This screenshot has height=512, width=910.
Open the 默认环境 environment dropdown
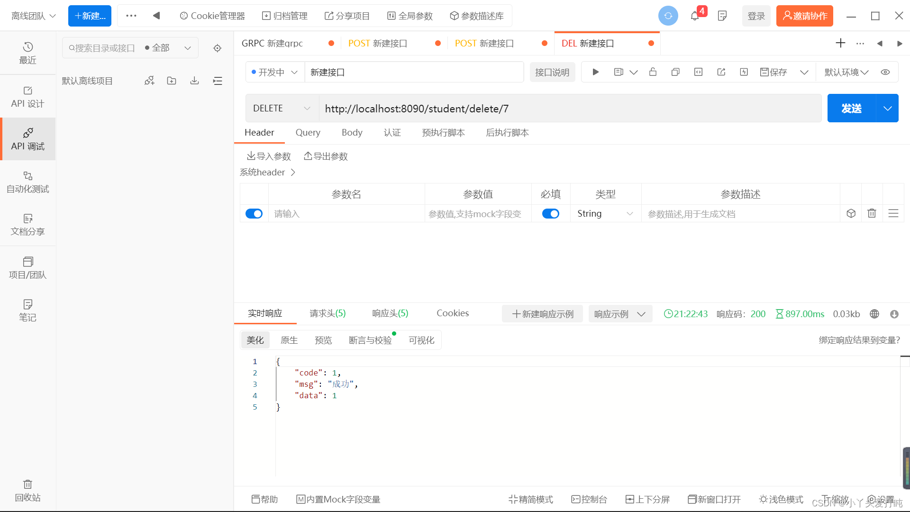(846, 72)
